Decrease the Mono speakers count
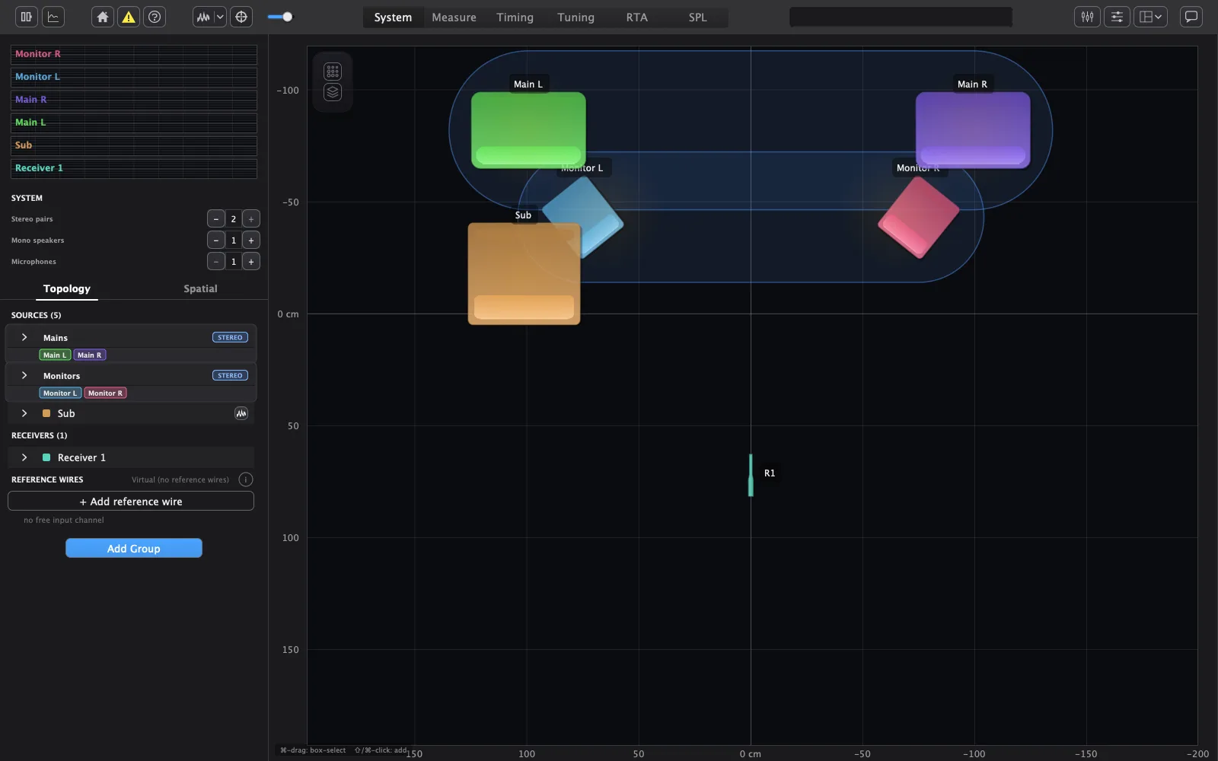This screenshot has height=761, width=1218. [216, 240]
